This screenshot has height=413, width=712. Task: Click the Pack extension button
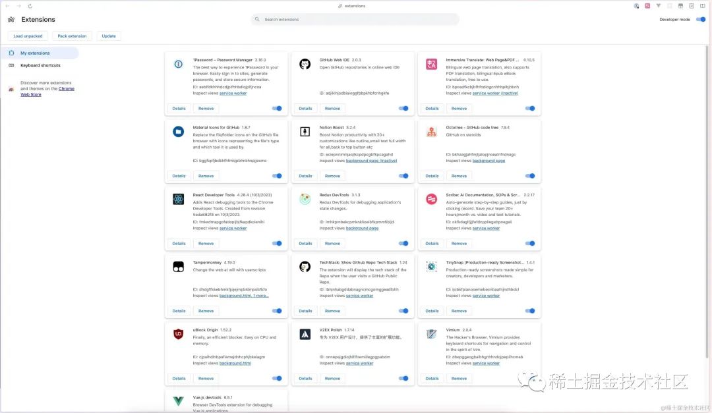(x=72, y=36)
